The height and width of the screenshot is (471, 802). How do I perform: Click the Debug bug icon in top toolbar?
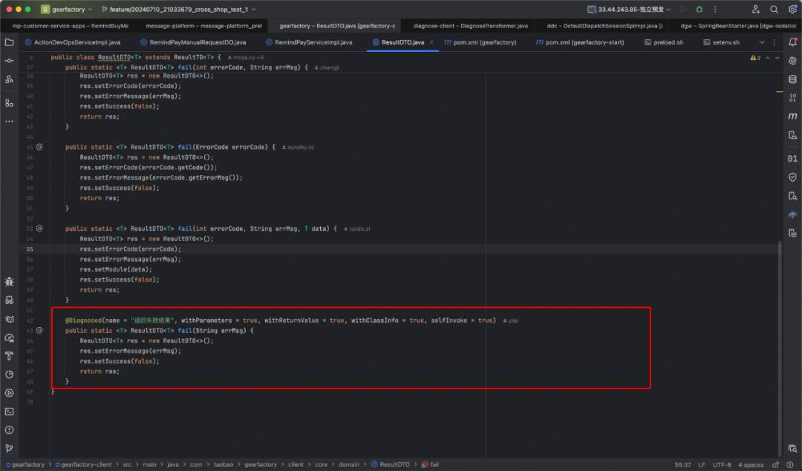(x=700, y=9)
